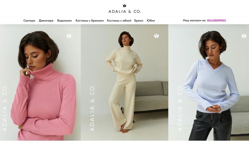Open the Юбки category

[151, 20]
